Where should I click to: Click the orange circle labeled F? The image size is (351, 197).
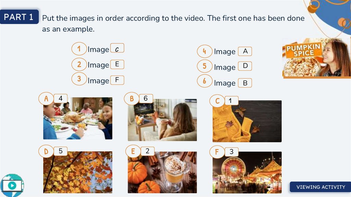(x=217, y=152)
